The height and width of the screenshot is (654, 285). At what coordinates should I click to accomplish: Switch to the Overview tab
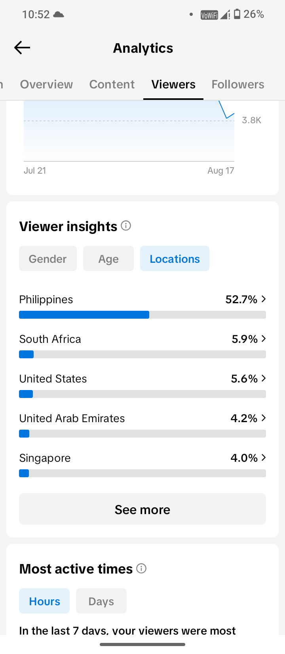point(47,84)
